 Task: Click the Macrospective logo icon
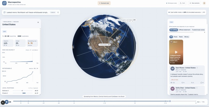pyautogui.click(x=4, y=3)
